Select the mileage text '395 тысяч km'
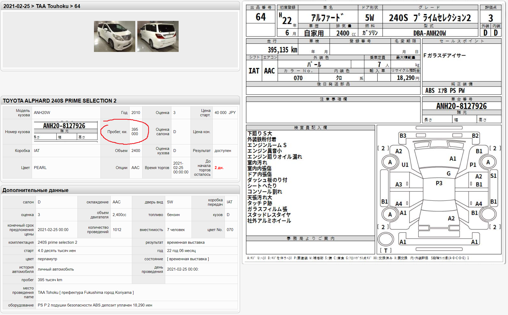The height and width of the screenshot is (315, 508). click(x=50, y=280)
